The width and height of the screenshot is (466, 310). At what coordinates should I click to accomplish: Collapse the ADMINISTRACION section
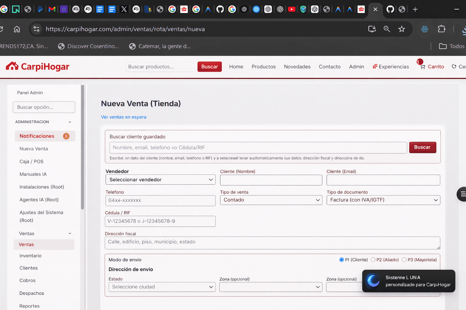coord(70,122)
